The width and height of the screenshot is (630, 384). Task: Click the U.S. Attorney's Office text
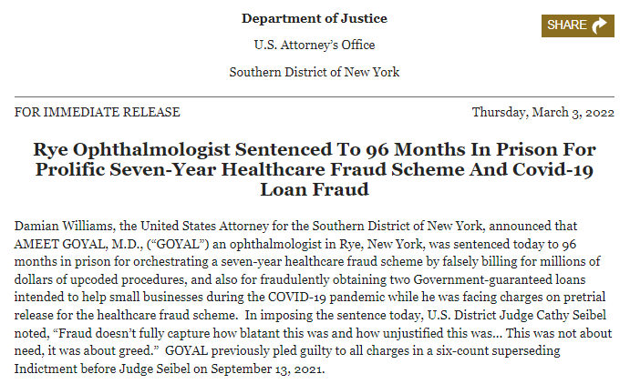(x=315, y=45)
